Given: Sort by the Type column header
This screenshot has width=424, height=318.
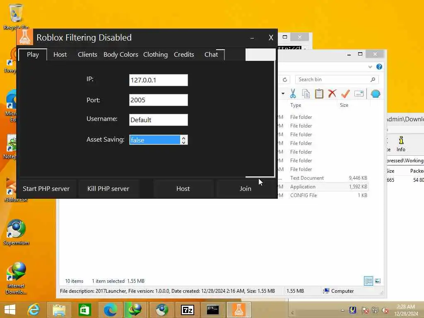Looking at the screenshot, I should pos(296,105).
